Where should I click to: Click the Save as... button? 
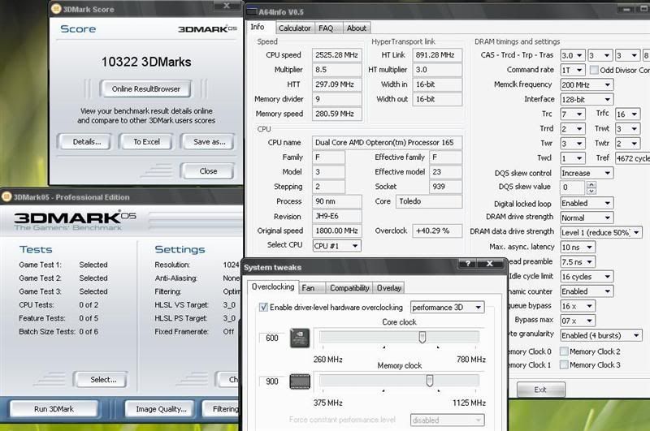click(210, 141)
